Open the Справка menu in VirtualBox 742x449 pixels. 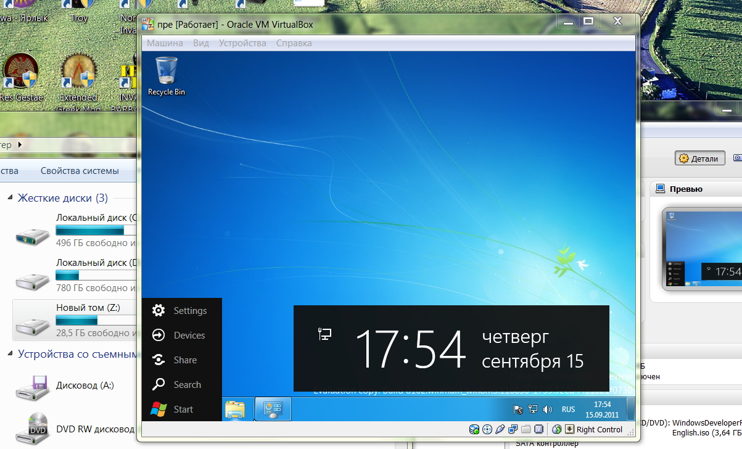tap(294, 43)
